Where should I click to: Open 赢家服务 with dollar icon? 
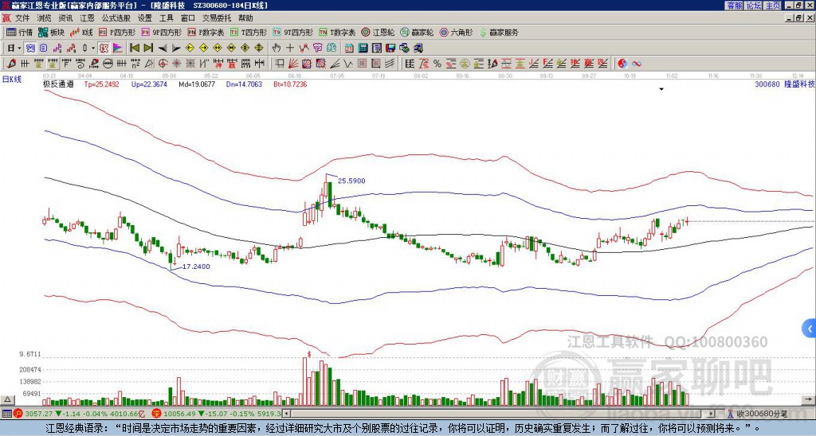click(499, 32)
